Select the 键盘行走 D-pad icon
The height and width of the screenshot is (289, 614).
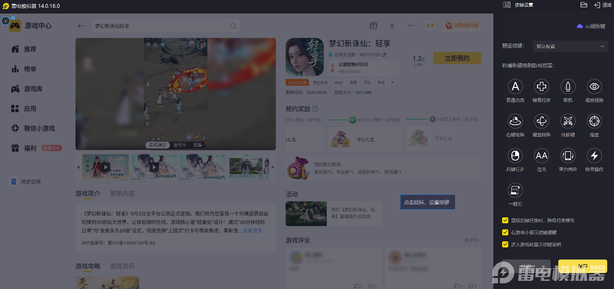[541, 87]
